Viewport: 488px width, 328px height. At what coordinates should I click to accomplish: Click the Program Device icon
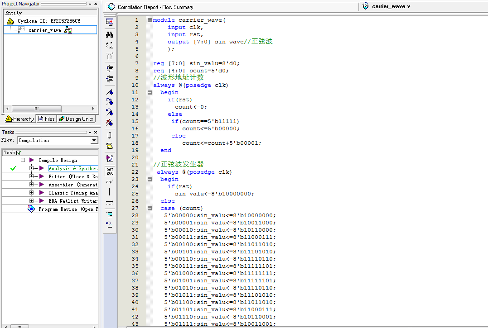pyautogui.click(x=31, y=209)
